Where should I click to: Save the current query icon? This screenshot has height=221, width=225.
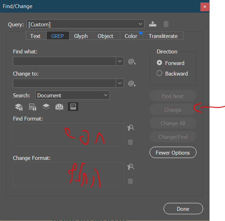pyautogui.click(x=153, y=24)
